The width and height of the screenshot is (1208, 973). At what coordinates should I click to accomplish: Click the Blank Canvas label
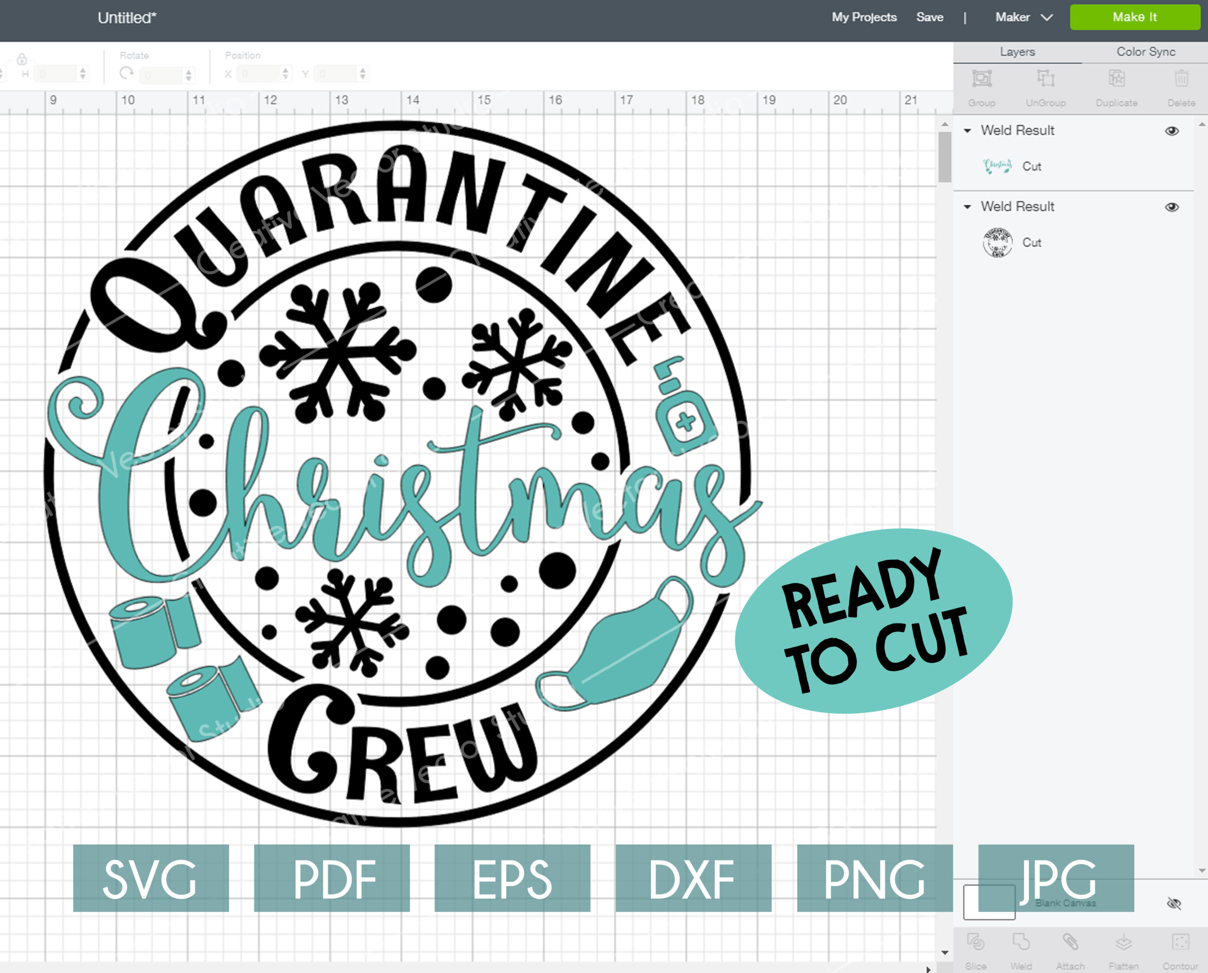point(1065,903)
